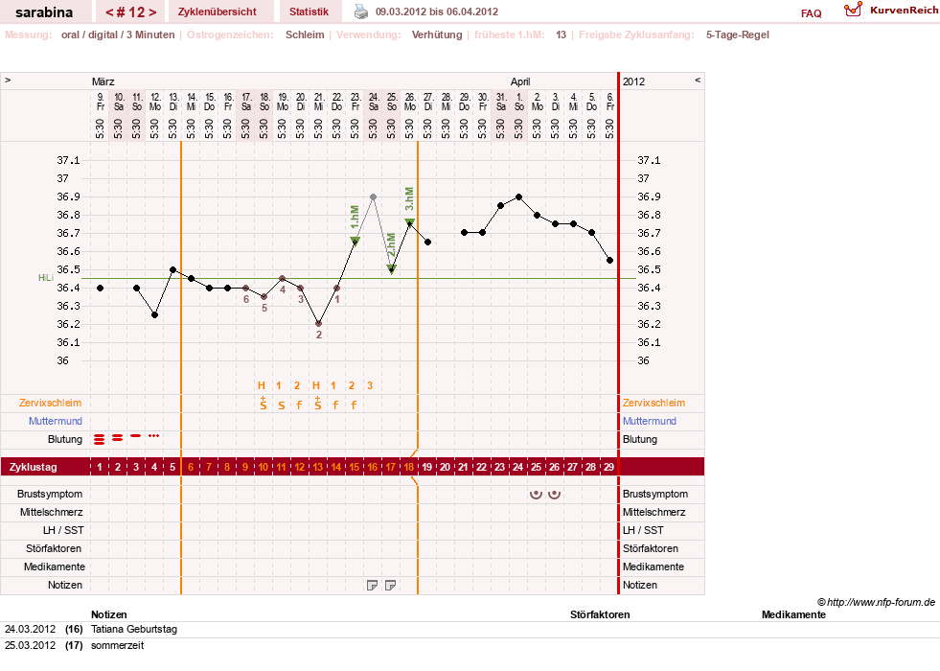The width and height of the screenshot is (940, 671).
Task: Open the Zyklenübersicht tab
Action: point(217,12)
